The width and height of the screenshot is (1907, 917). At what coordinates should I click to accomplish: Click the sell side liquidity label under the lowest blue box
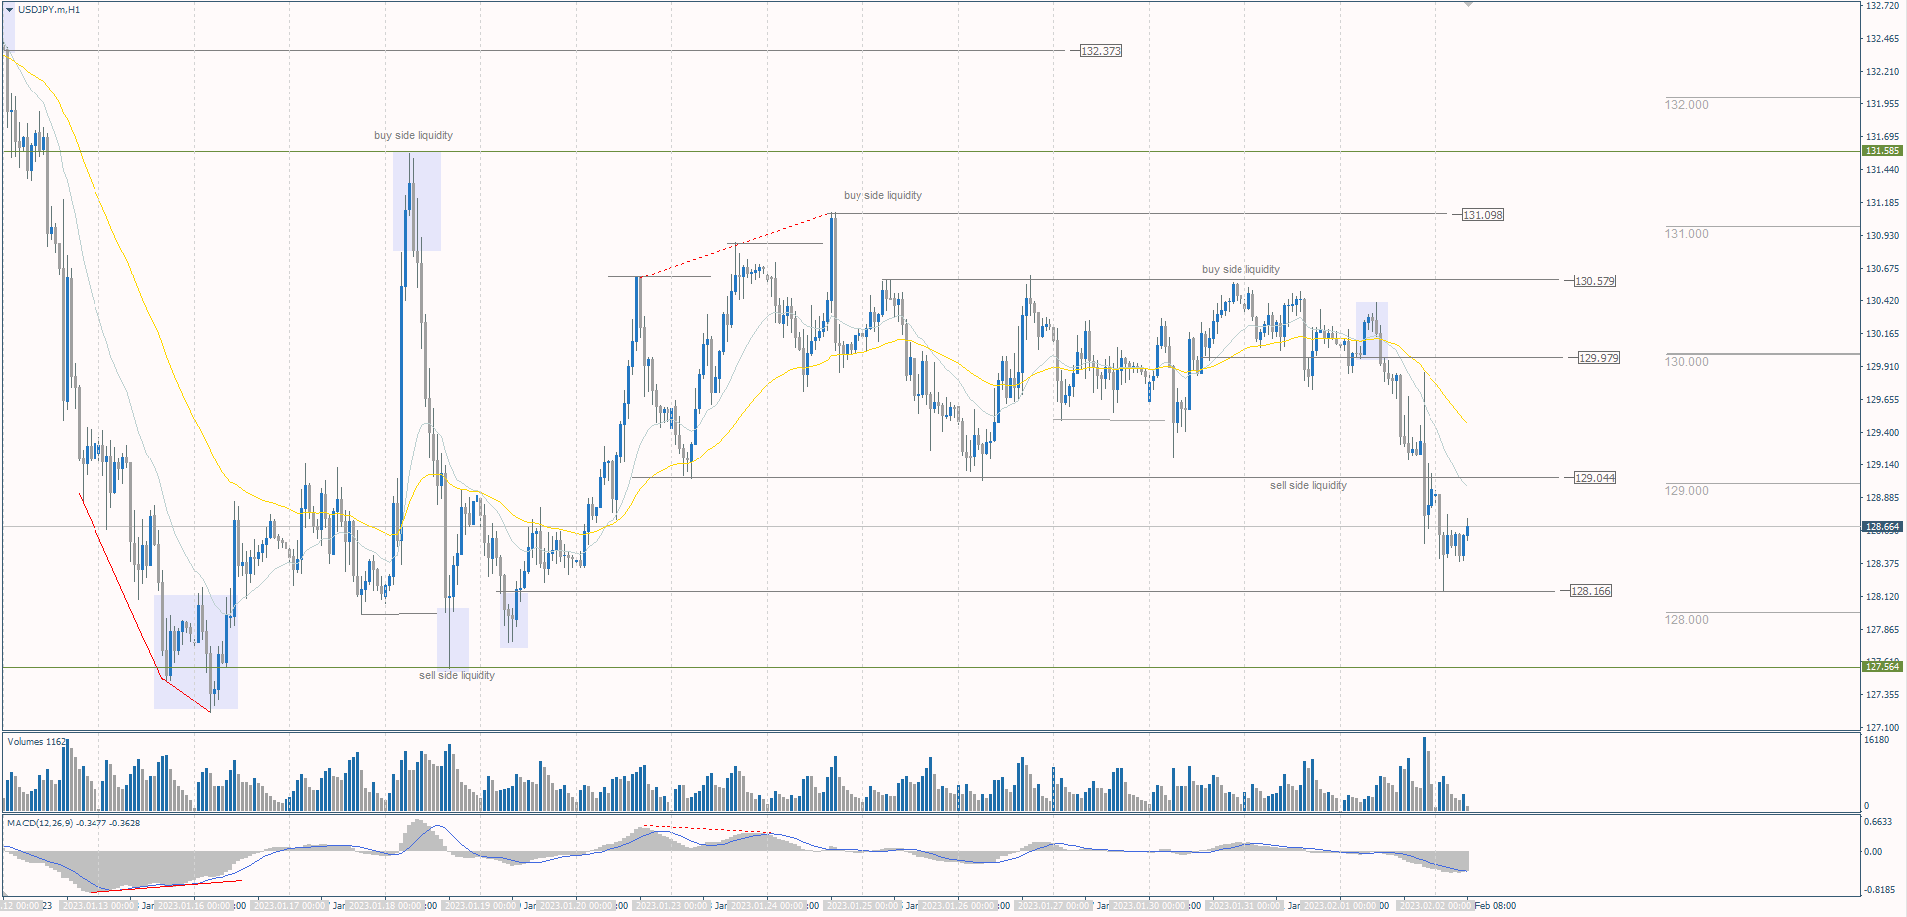tap(457, 675)
